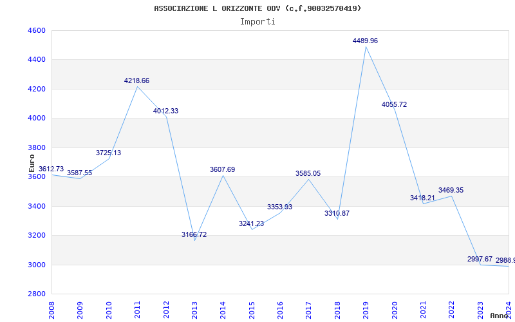Click x-axis year 2009

[80, 310]
